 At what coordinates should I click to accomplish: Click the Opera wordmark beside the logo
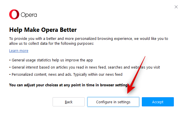(x=29, y=15)
